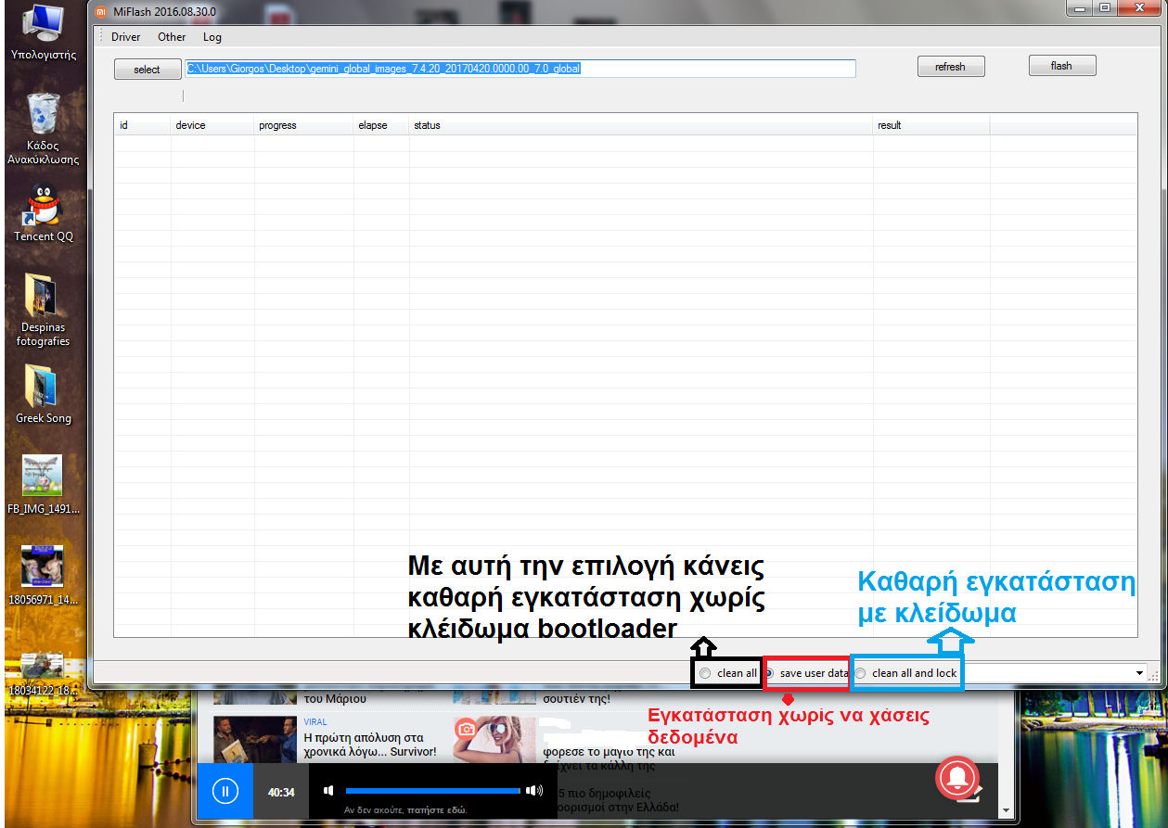Screen dimensions: 1168x828
Task: Click the refresh button
Action: pyautogui.click(x=951, y=67)
